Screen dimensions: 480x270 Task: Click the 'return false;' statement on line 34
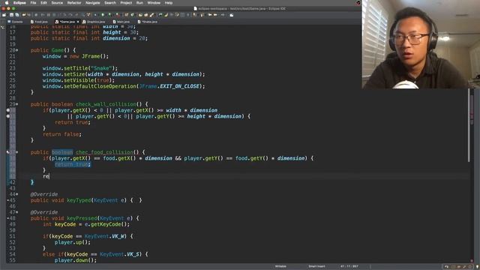pos(62,134)
